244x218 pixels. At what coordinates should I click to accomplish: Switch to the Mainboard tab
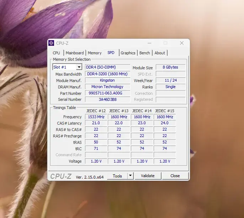point(75,53)
